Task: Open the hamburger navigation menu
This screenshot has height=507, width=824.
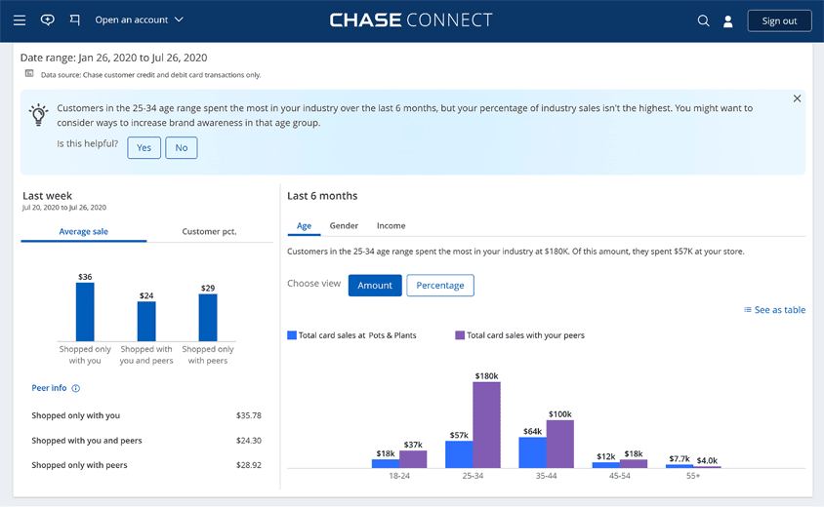Action: (x=20, y=19)
